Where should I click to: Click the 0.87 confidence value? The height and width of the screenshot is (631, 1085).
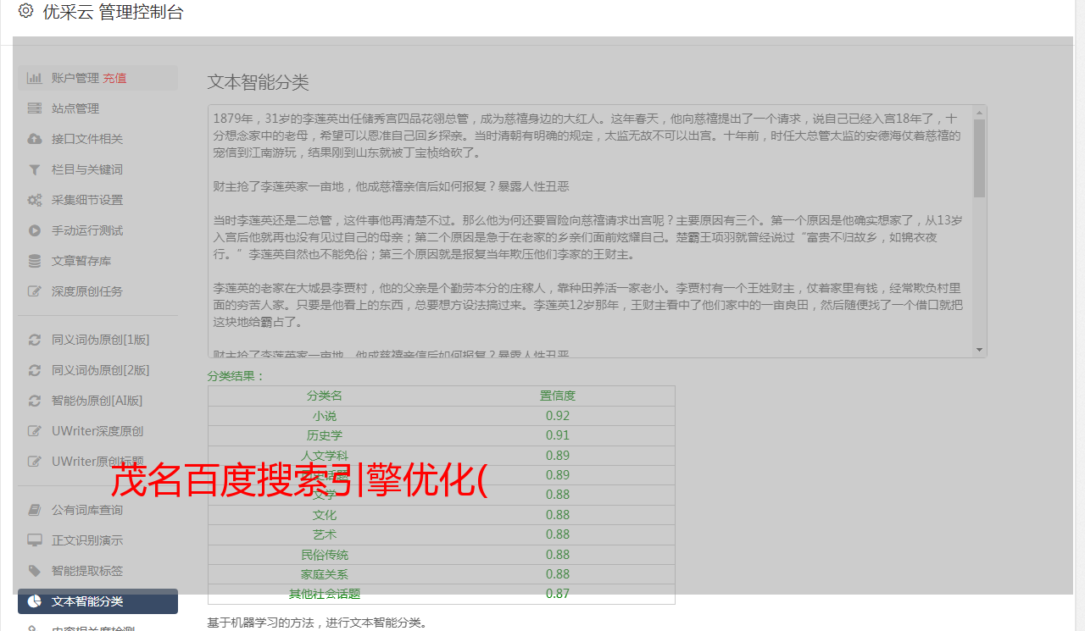[558, 594]
